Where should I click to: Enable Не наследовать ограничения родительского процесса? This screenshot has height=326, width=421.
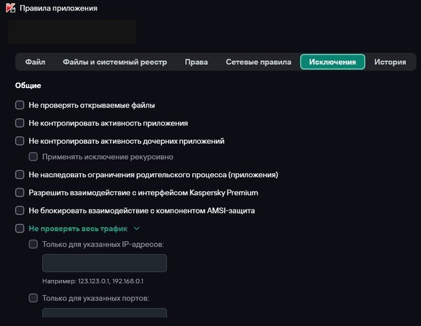(19, 175)
